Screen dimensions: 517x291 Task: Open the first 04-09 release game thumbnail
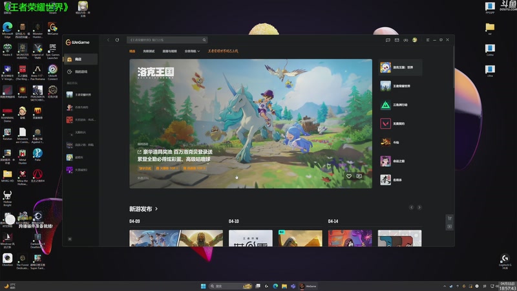point(153,238)
